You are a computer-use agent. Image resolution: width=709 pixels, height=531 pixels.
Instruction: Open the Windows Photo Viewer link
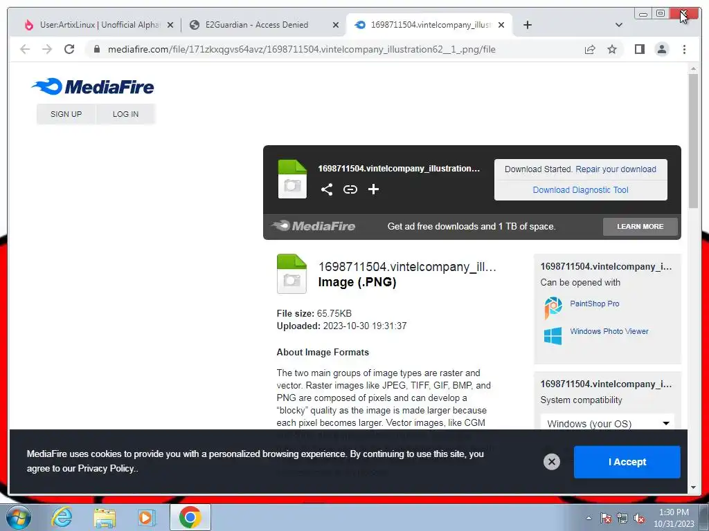click(x=609, y=331)
